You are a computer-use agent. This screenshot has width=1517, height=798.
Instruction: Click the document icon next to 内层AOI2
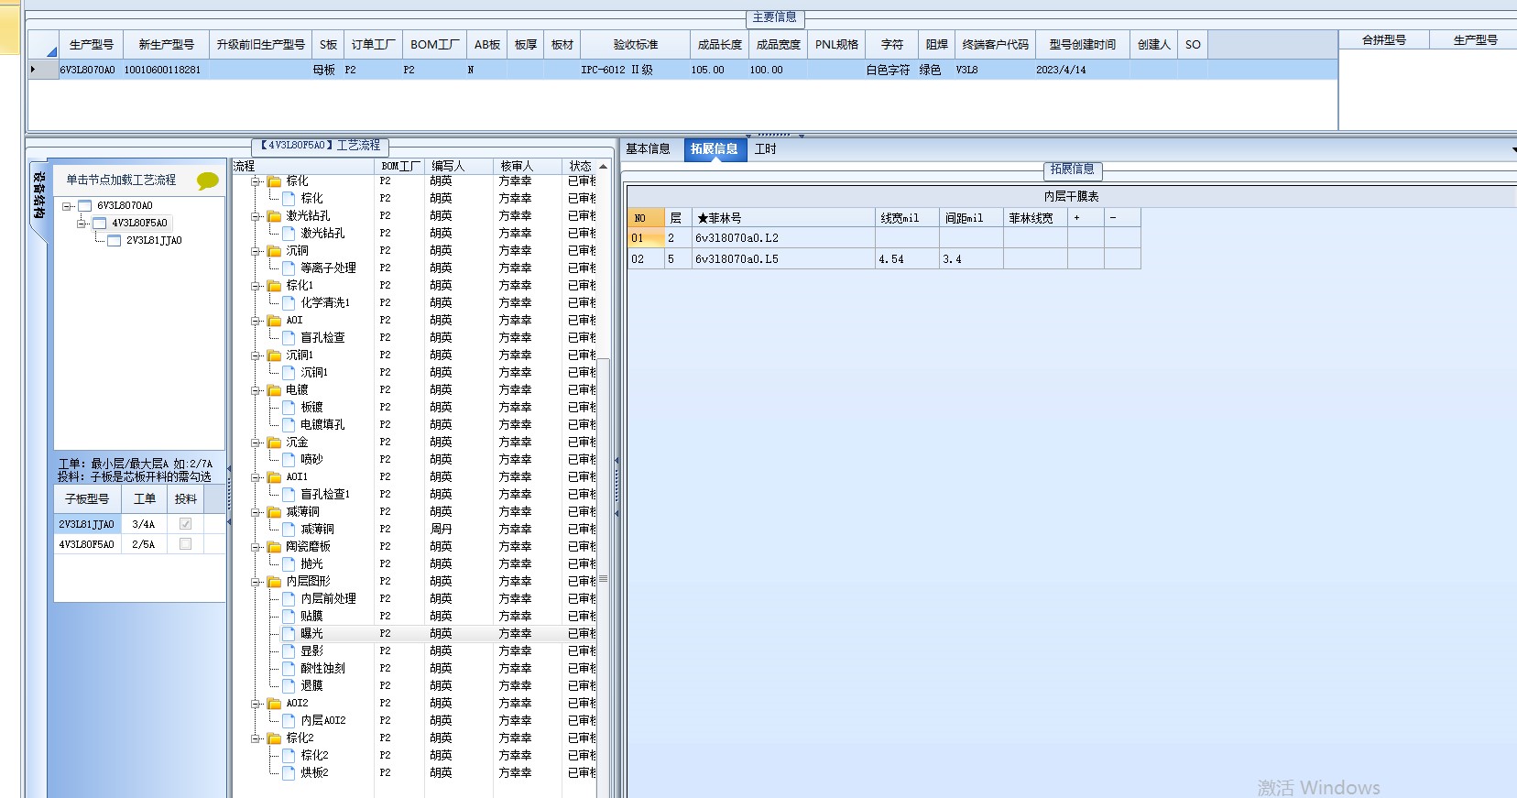coord(289,721)
